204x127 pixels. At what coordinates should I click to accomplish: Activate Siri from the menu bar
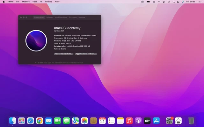coord(183,2)
